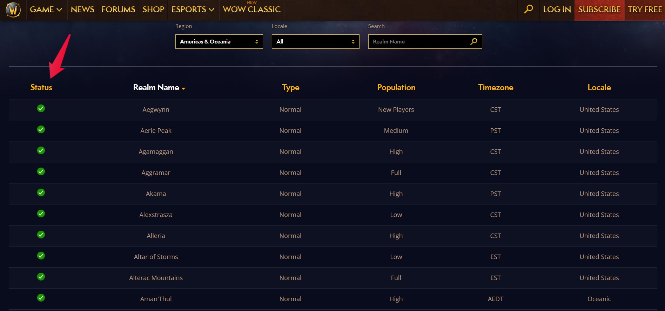Click the EST timezone cell for Altar of Storms
665x311 pixels.
click(x=496, y=257)
